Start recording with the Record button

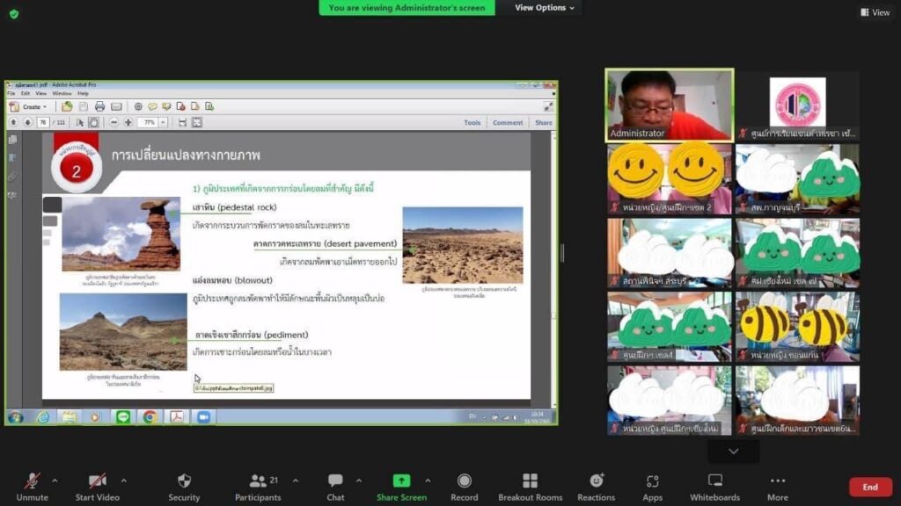pyautogui.click(x=464, y=481)
